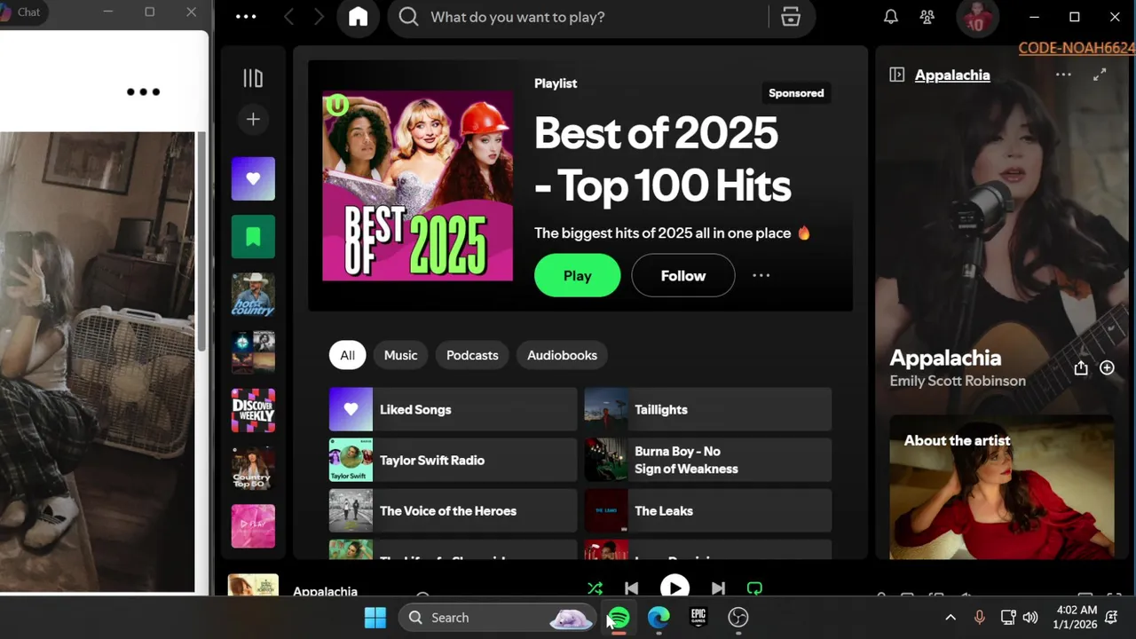The image size is (1136, 639).
Task: Open Burna Boy - No Sign of Weakness
Action: [708, 460]
